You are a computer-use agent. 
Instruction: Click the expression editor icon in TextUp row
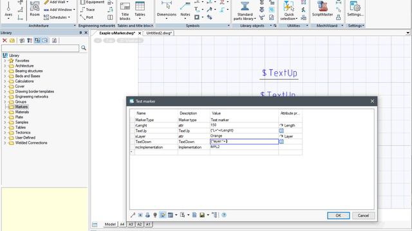[281, 130]
